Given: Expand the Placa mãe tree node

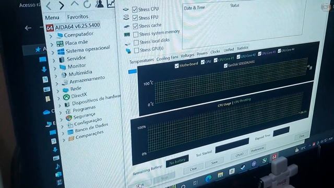Looking at the screenshot, I should (x=52, y=44).
